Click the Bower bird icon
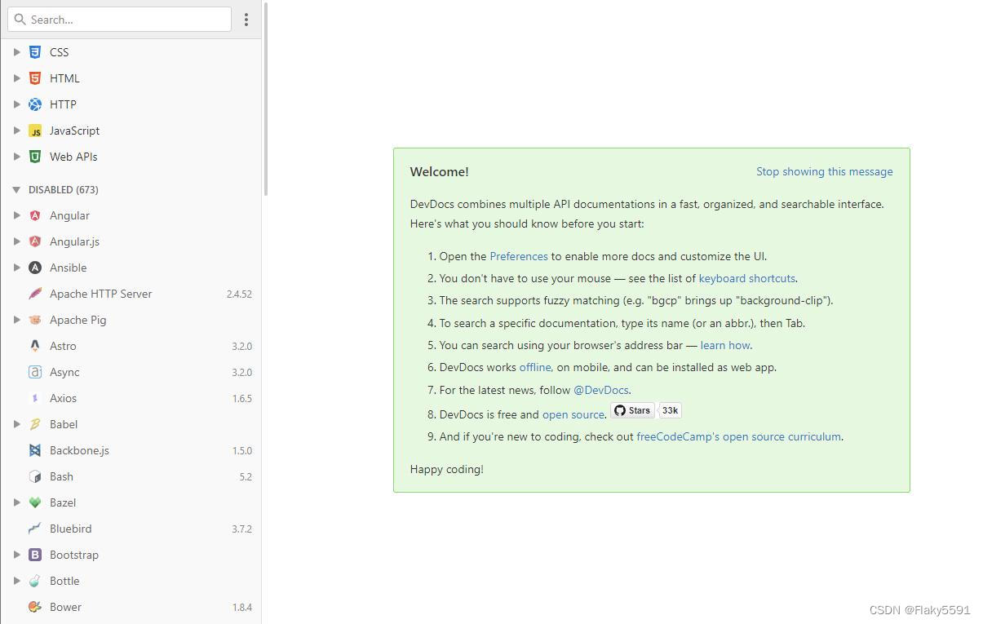The width and height of the screenshot is (983, 624). coord(35,607)
